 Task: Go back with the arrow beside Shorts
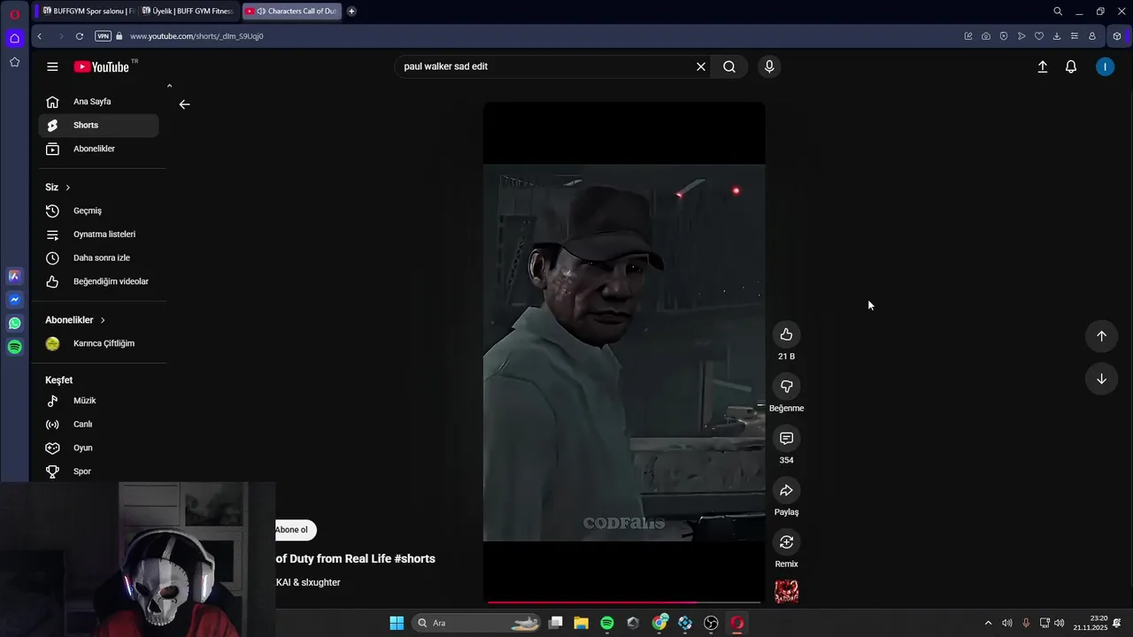[184, 104]
